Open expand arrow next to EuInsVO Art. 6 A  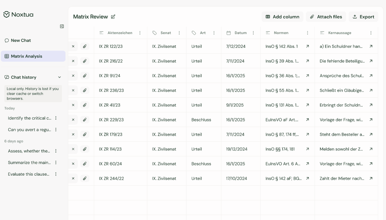pyautogui.click(x=307, y=164)
